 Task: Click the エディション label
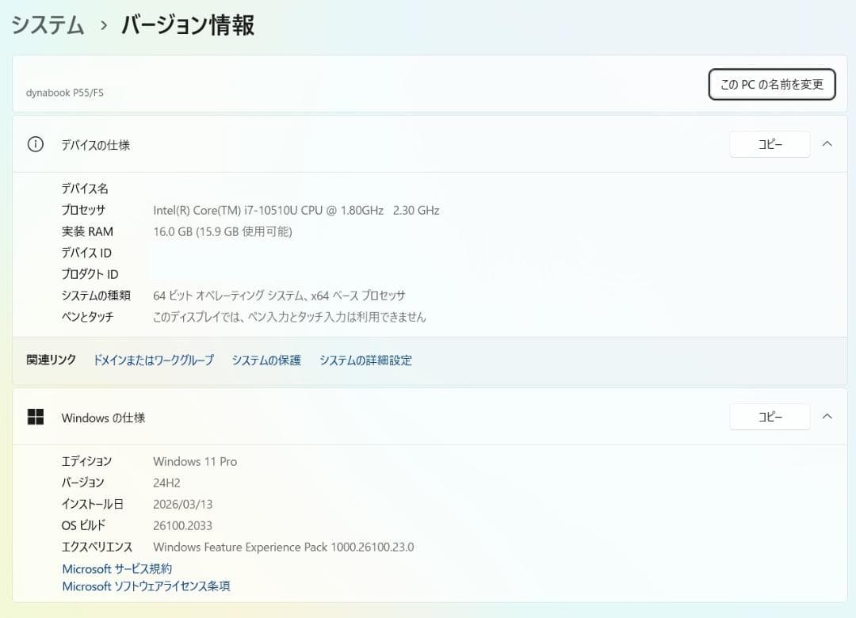[86, 461]
